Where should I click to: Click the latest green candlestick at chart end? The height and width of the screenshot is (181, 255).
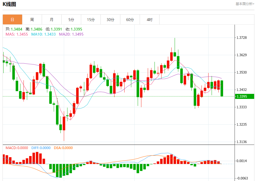point(222,88)
